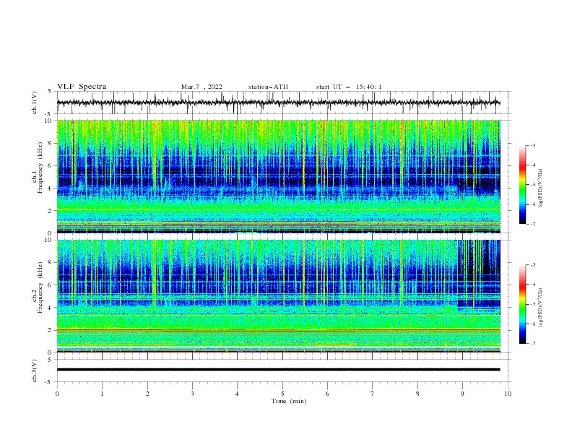Click the ch.1 frequency tick label "8"
This screenshot has height=442, width=572.
[51, 143]
